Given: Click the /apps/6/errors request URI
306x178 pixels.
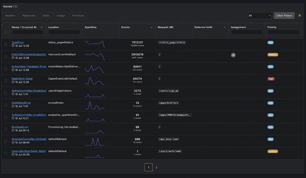Looking at the screenshot, I should coord(169,103).
